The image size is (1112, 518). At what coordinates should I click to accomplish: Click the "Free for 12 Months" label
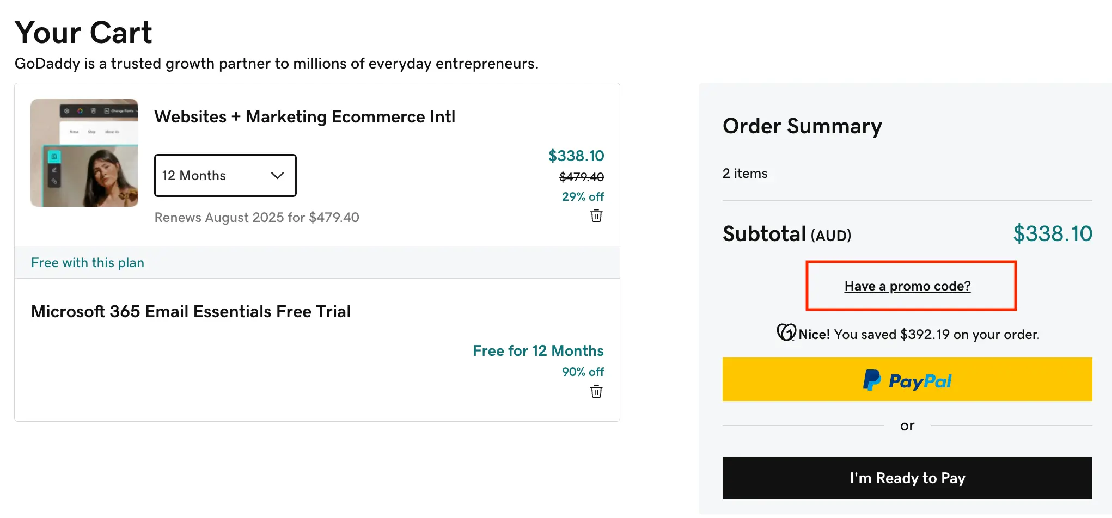[x=538, y=351]
